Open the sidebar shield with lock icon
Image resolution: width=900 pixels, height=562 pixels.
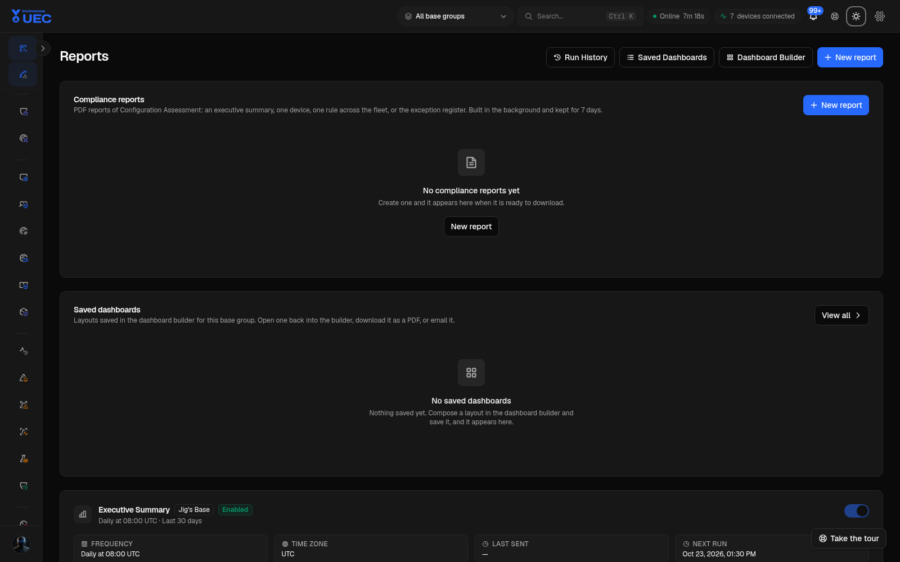(x=23, y=111)
